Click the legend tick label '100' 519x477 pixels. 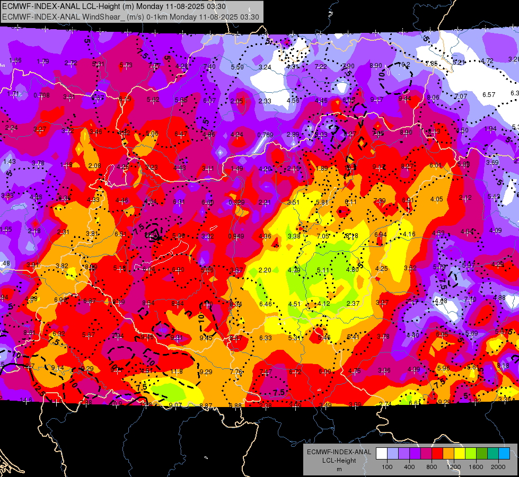387,467
